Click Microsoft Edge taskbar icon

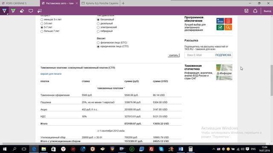coord(34,149)
